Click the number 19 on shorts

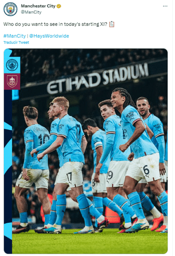[x=110, y=175]
